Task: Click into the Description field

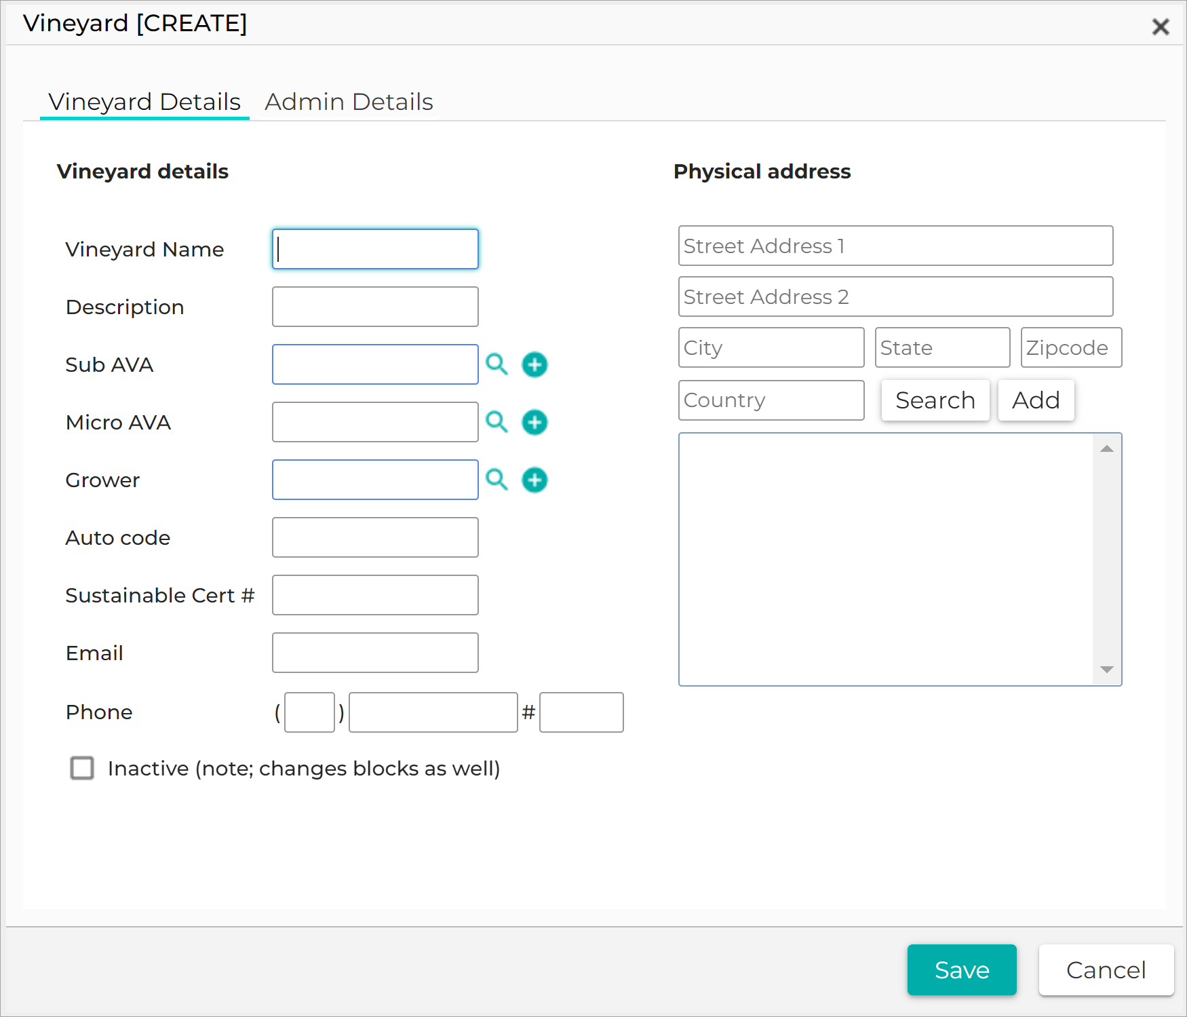Action: [x=375, y=307]
